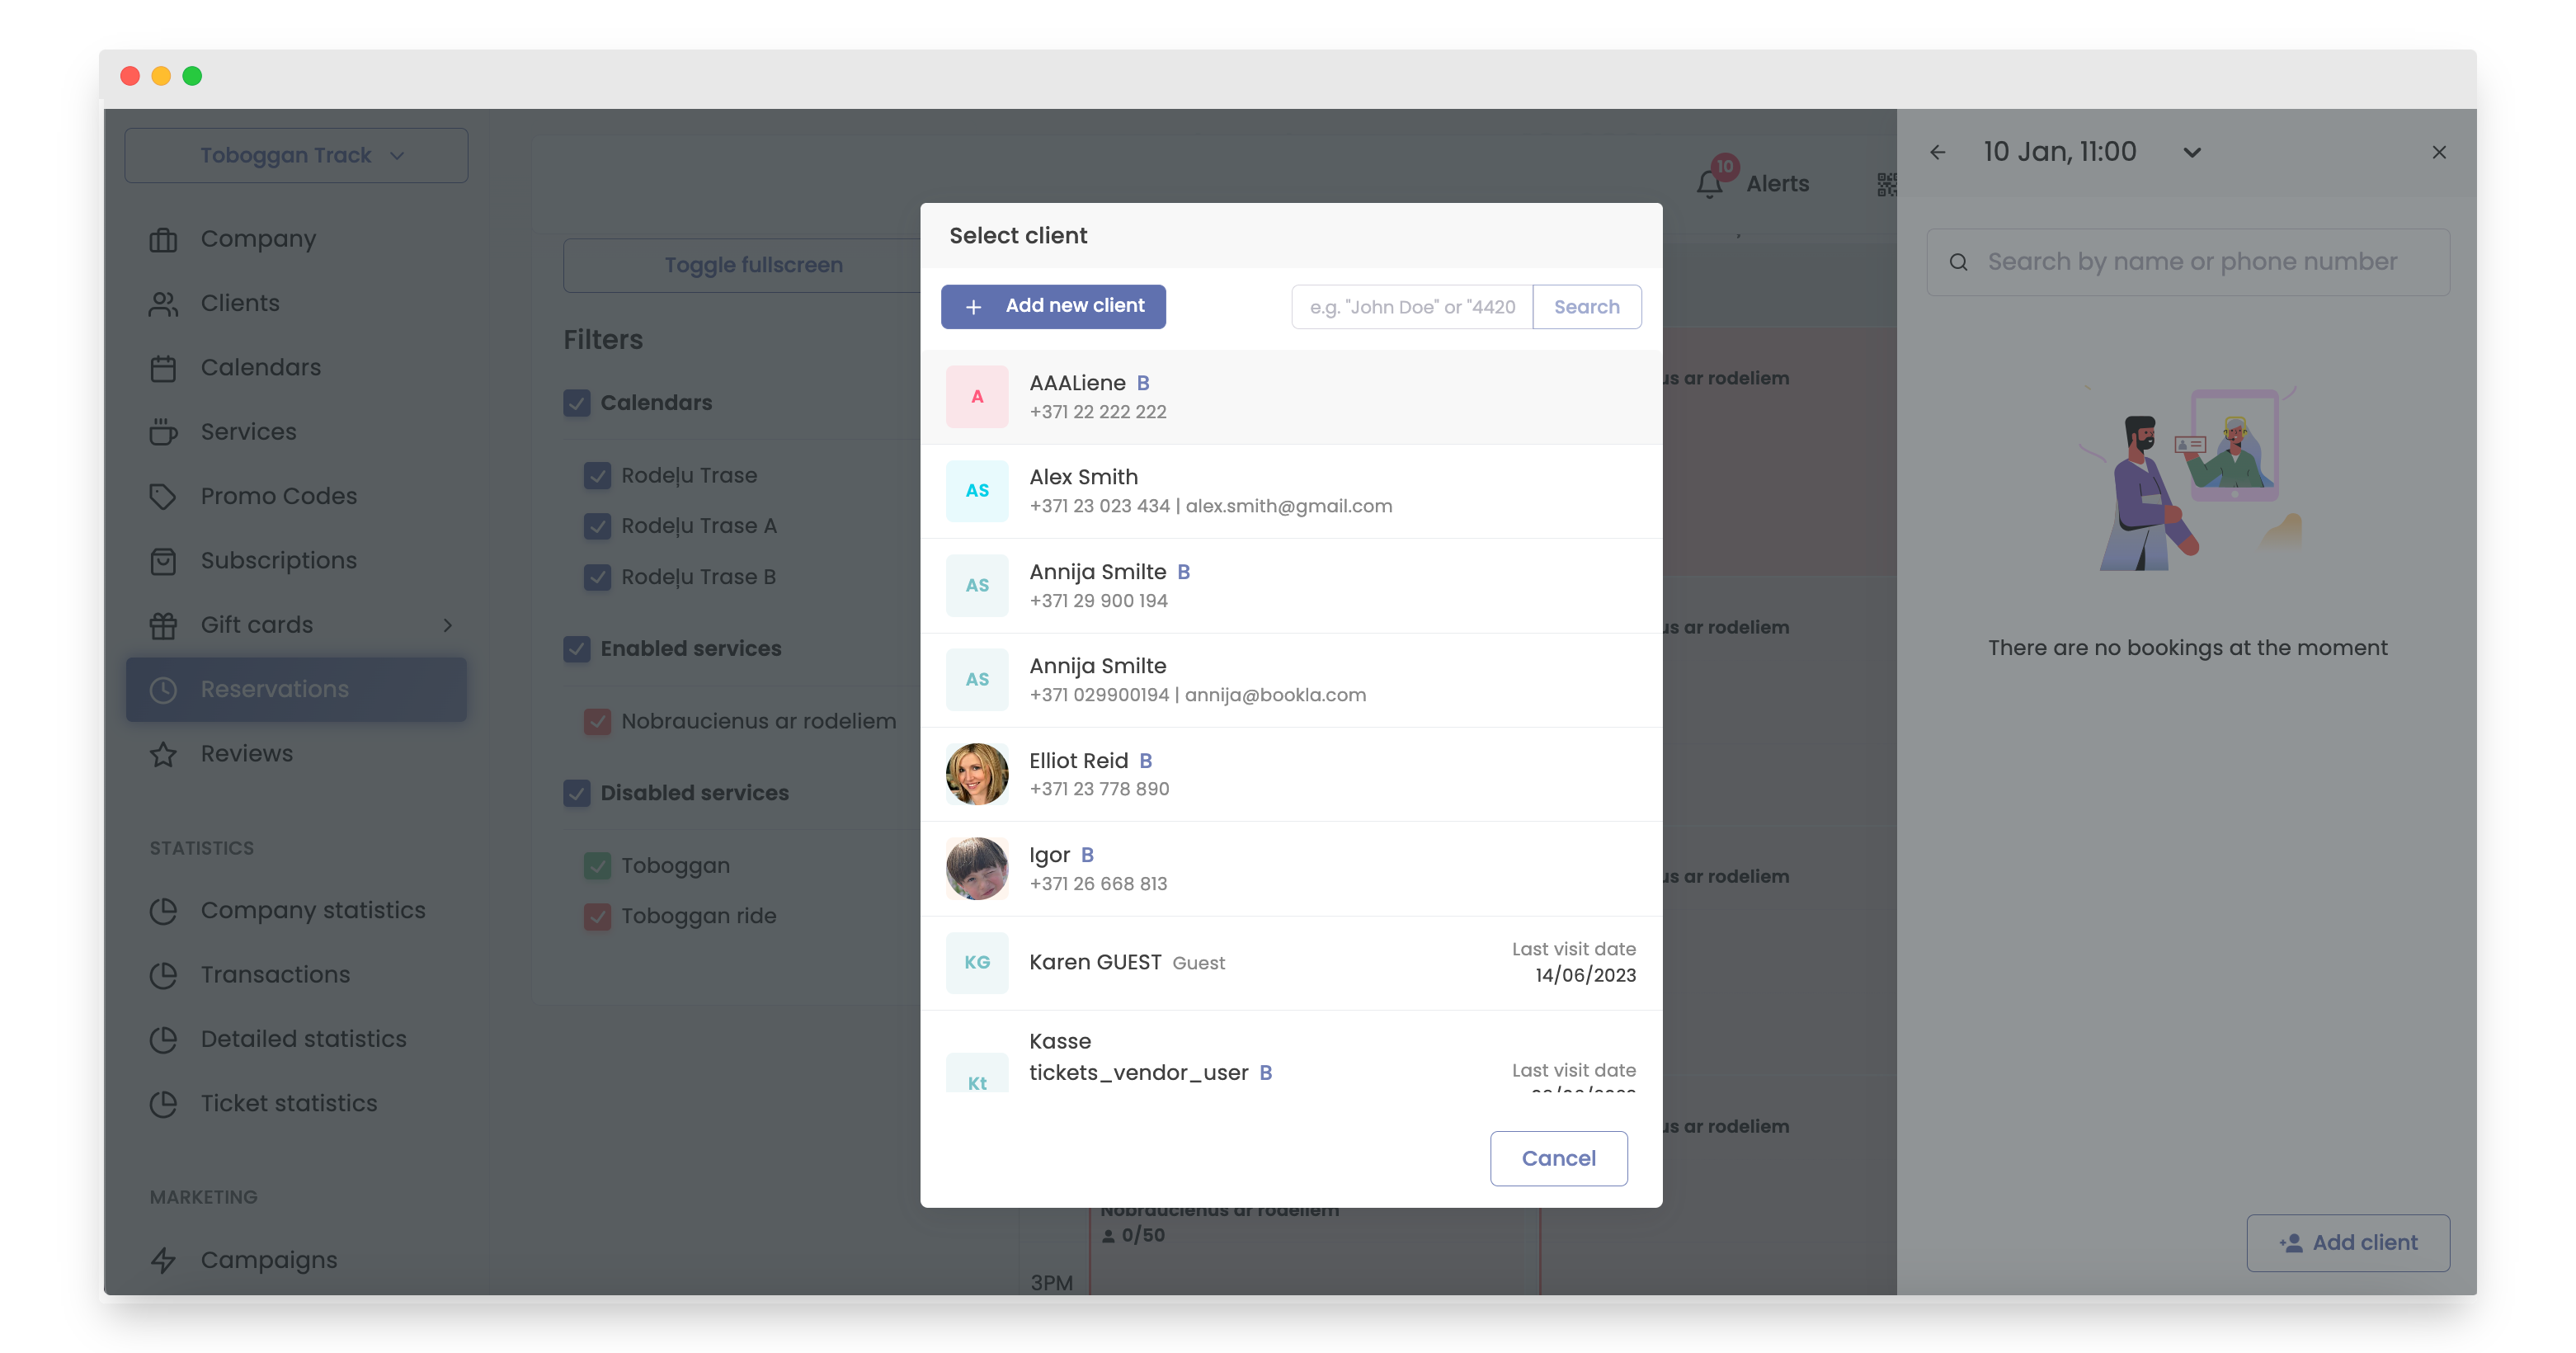Viewport: 2576px width, 1353px height.
Task: Click the Gift cards icon in sidebar
Action: (163, 625)
